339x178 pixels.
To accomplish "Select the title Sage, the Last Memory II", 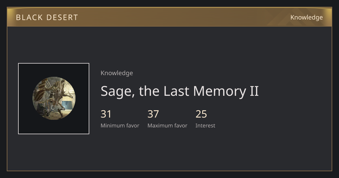I will [180, 91].
